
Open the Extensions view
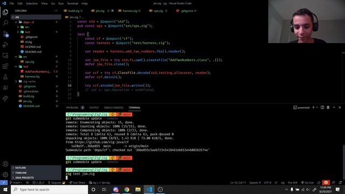pyautogui.click(x=5, y=66)
